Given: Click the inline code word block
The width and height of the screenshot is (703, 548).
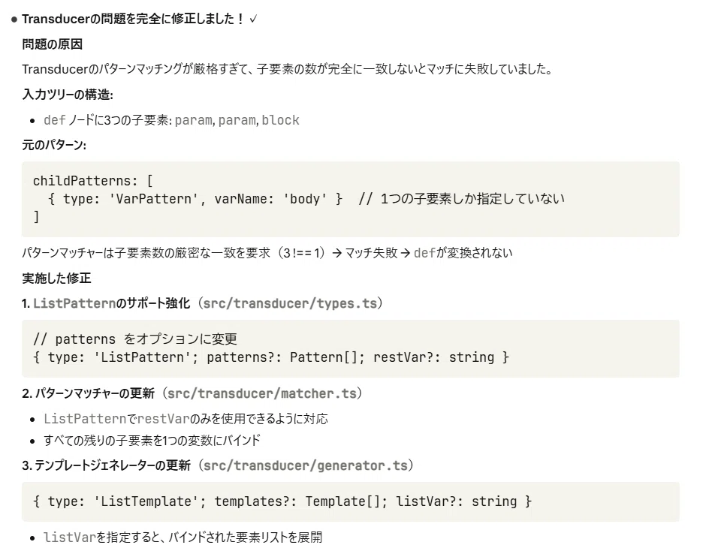Looking at the screenshot, I should [280, 120].
